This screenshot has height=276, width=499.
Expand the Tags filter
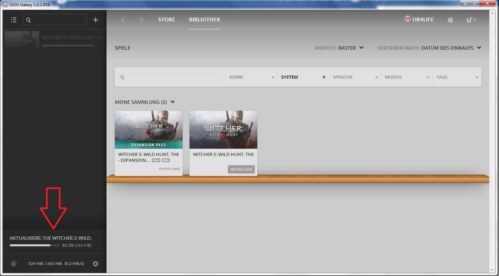coord(457,77)
